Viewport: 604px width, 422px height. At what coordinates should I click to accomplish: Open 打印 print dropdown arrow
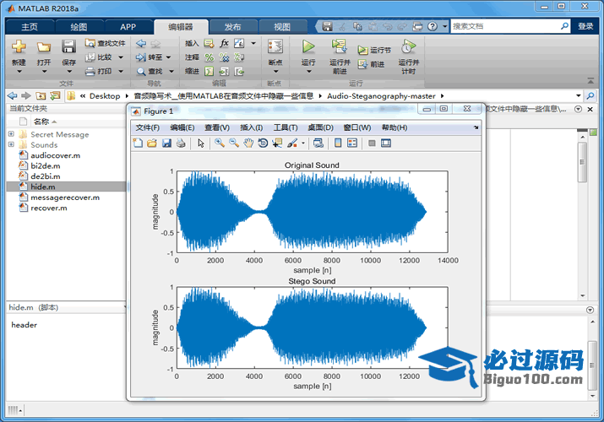point(121,71)
